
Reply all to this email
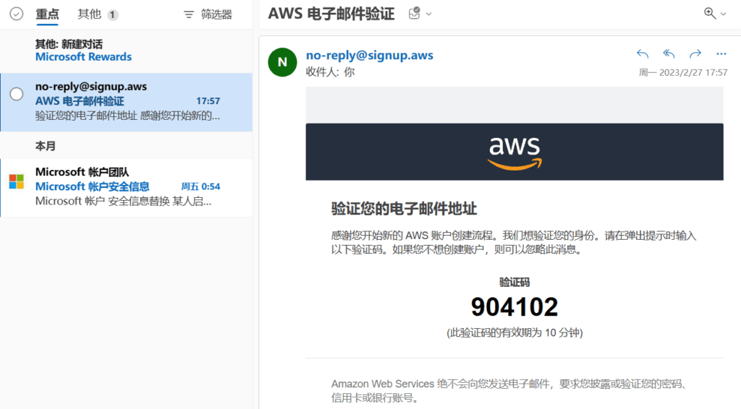click(x=669, y=53)
